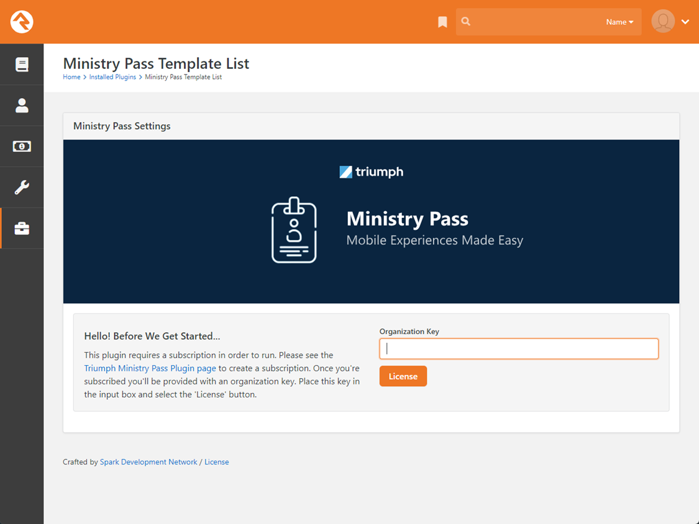The width and height of the screenshot is (699, 524).
Task: Expand the user profile menu chevron
Action: pyautogui.click(x=685, y=21)
